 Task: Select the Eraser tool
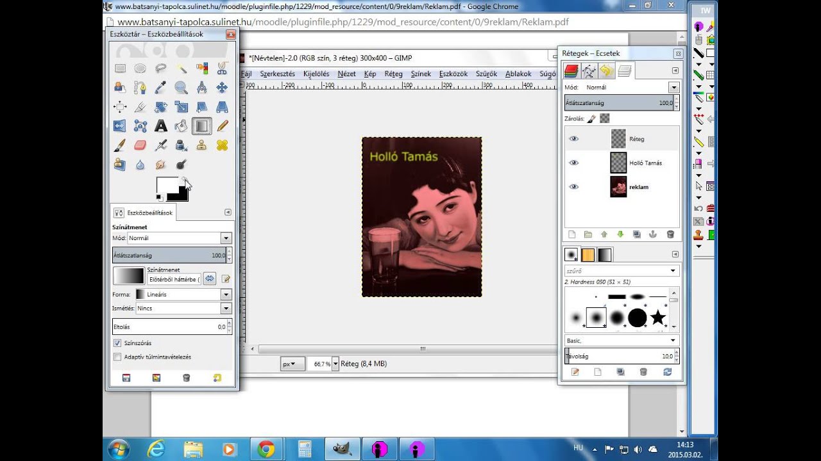(x=140, y=145)
